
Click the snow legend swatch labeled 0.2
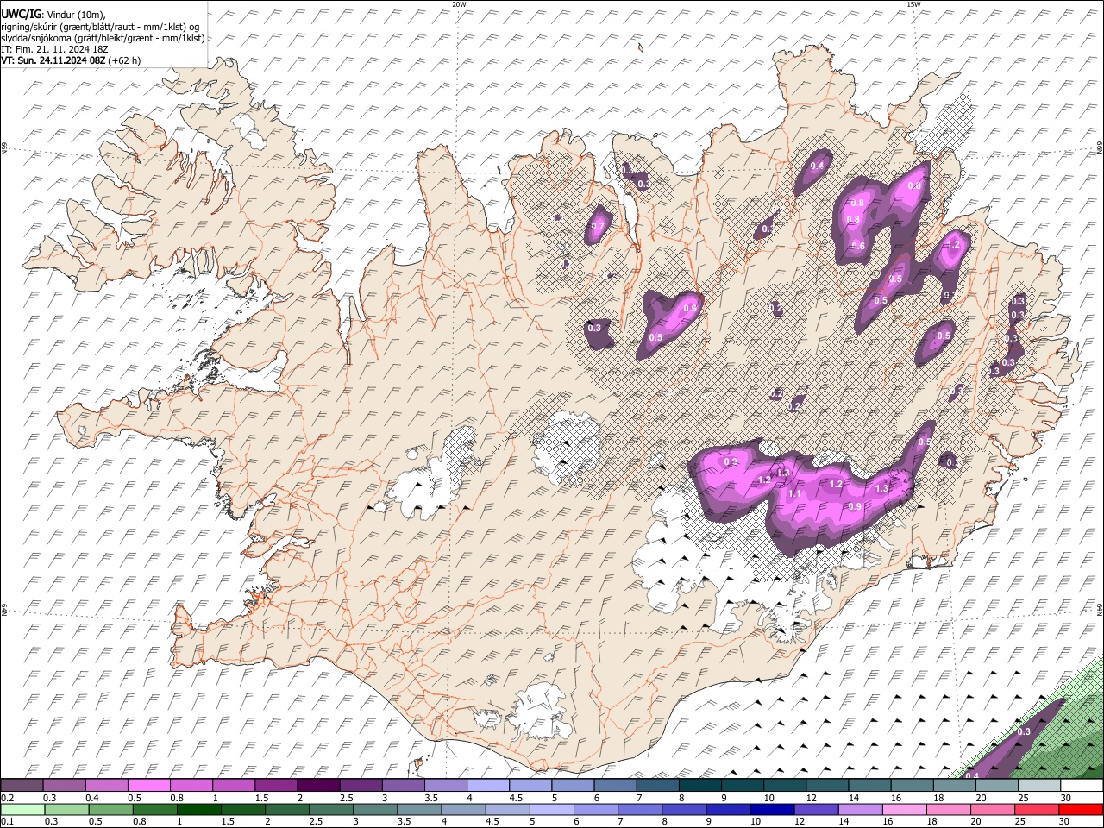click(22, 786)
